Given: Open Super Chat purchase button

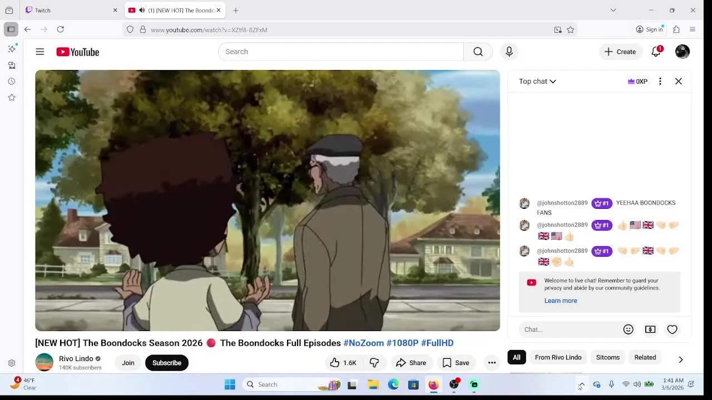Looking at the screenshot, I should click(x=650, y=329).
